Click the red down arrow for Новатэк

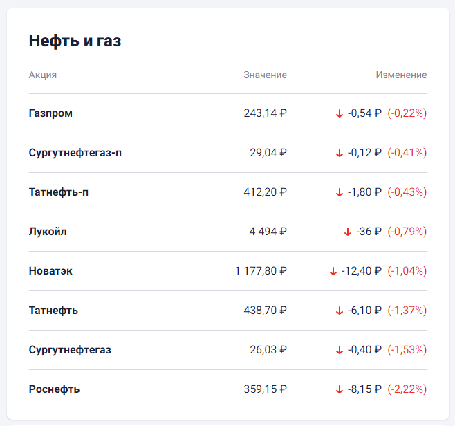333,271
